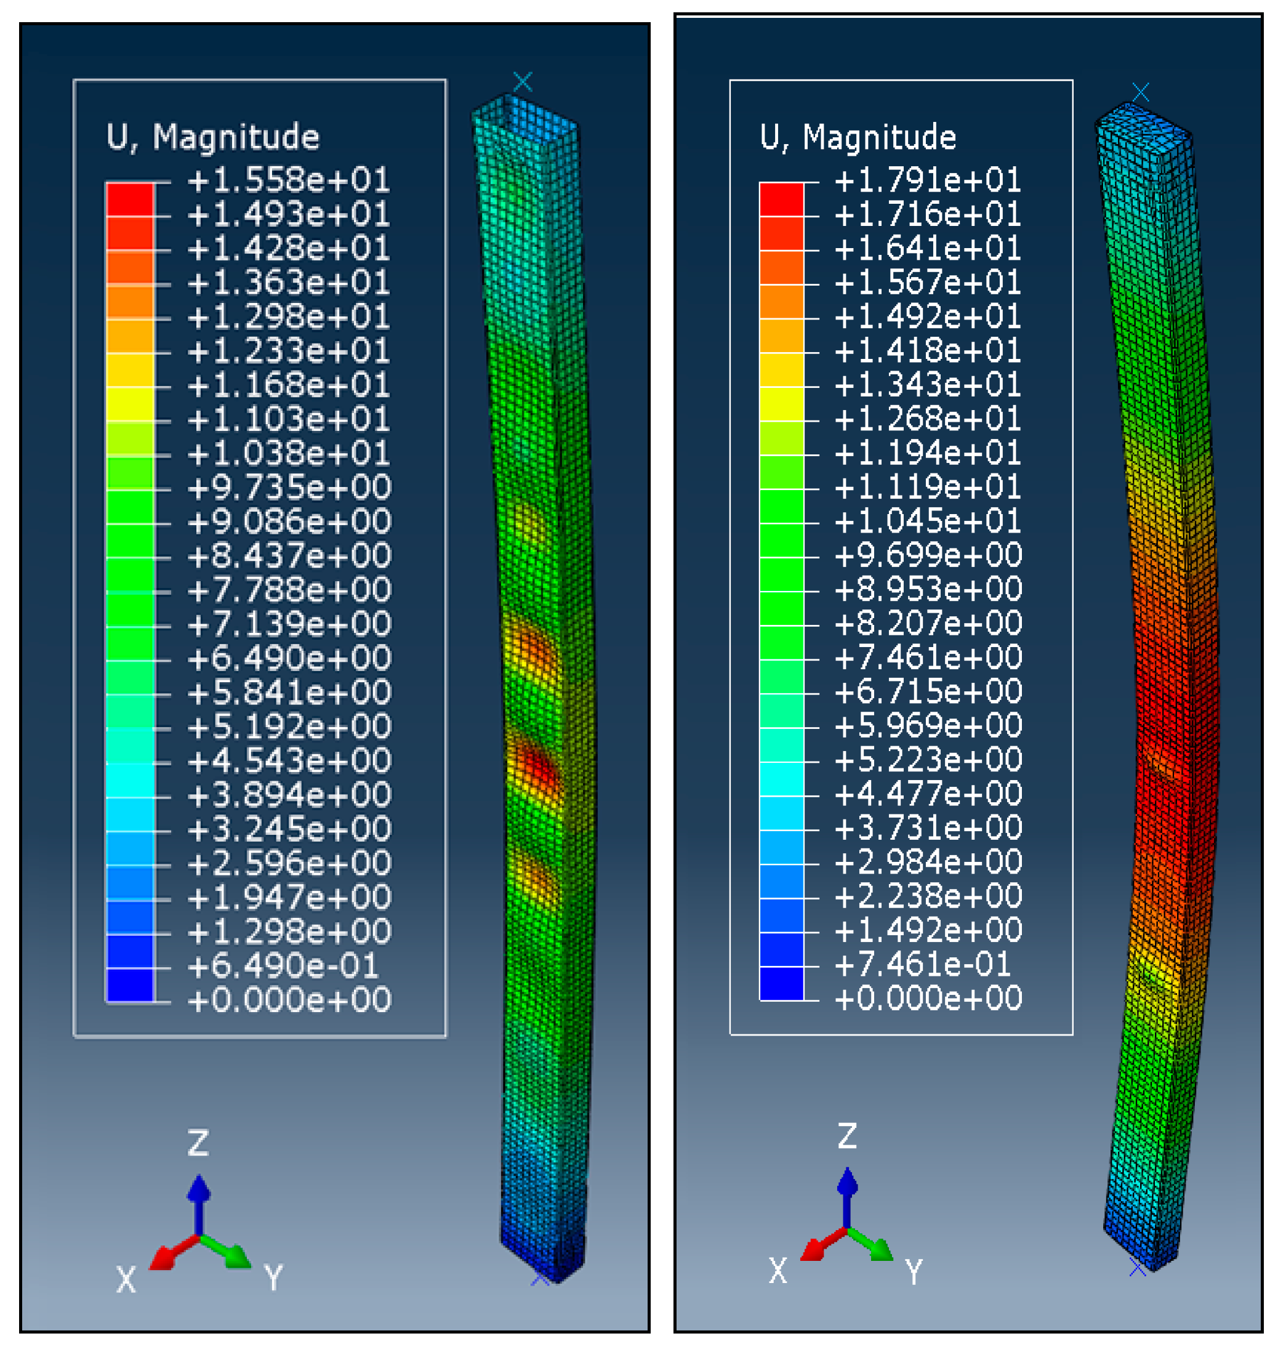The width and height of the screenshot is (1278, 1352).
Task: Click the +7.461e-01 legend value
Action: point(922,964)
